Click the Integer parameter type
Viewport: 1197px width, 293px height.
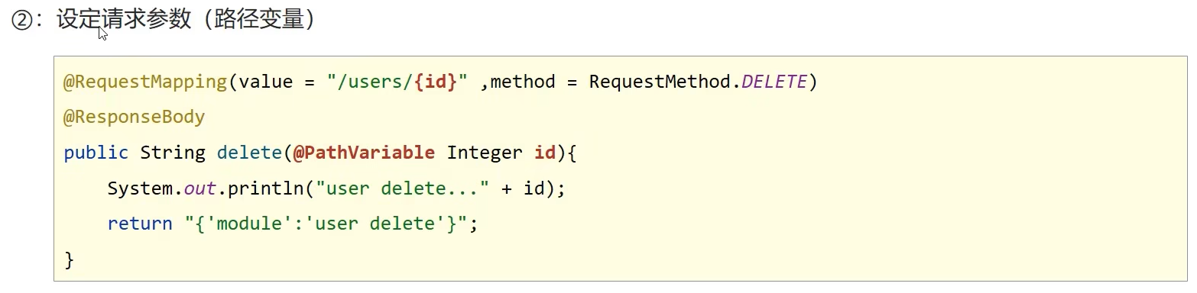coord(485,153)
